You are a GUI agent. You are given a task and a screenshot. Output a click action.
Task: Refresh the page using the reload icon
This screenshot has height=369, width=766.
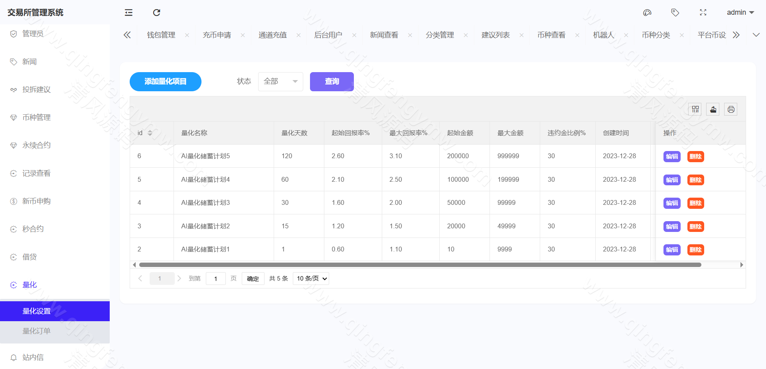point(156,12)
